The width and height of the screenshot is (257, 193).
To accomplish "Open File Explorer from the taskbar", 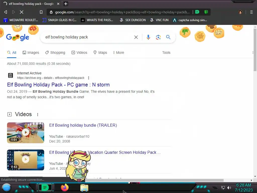I will tap(84, 188).
